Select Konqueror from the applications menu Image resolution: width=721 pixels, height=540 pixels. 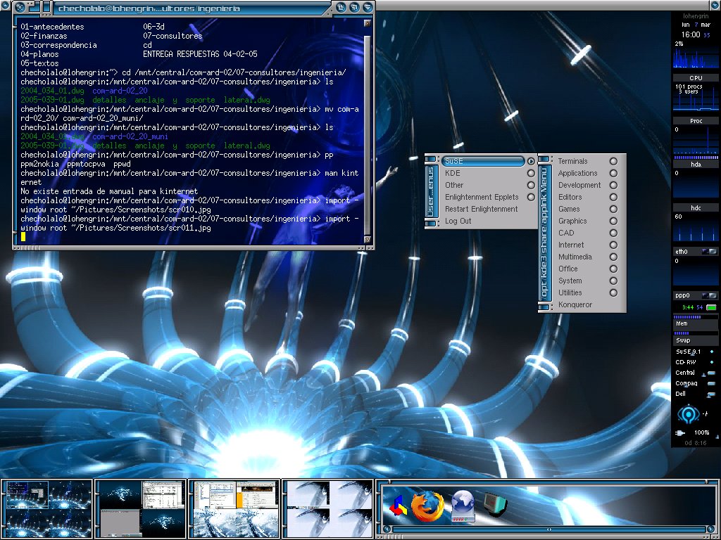[x=575, y=304]
